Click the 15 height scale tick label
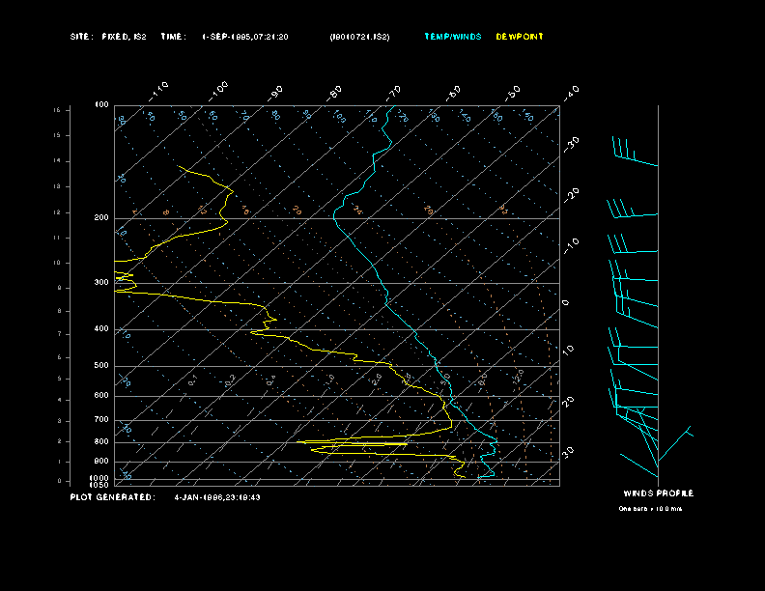Viewport: 765px width, 591px height. point(57,135)
